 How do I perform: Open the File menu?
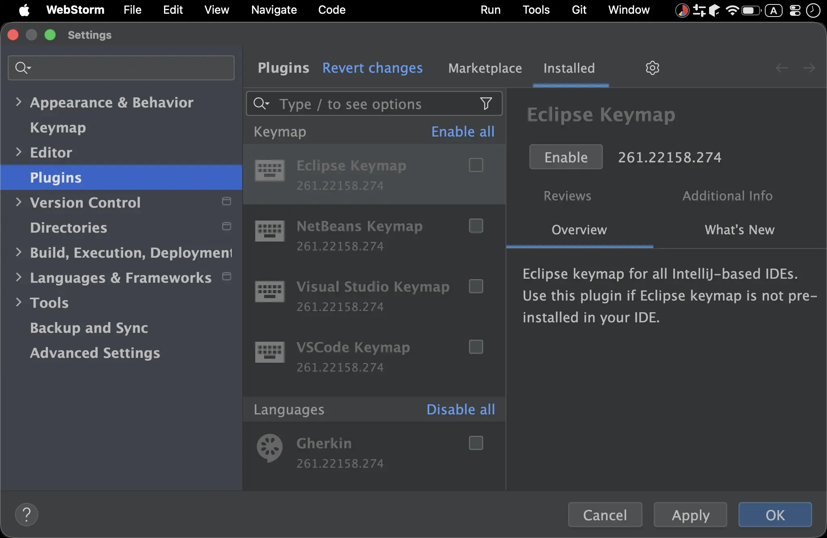[132, 10]
